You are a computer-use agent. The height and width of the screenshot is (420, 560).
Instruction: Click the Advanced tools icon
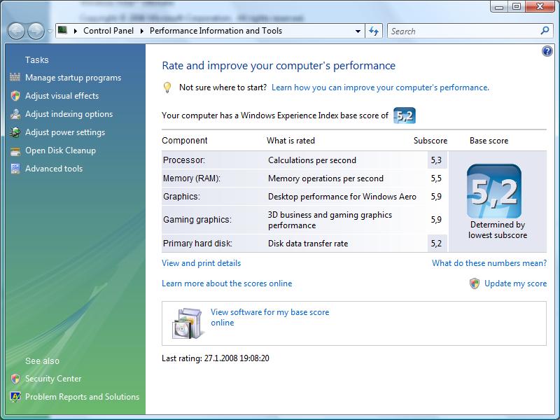(15, 169)
